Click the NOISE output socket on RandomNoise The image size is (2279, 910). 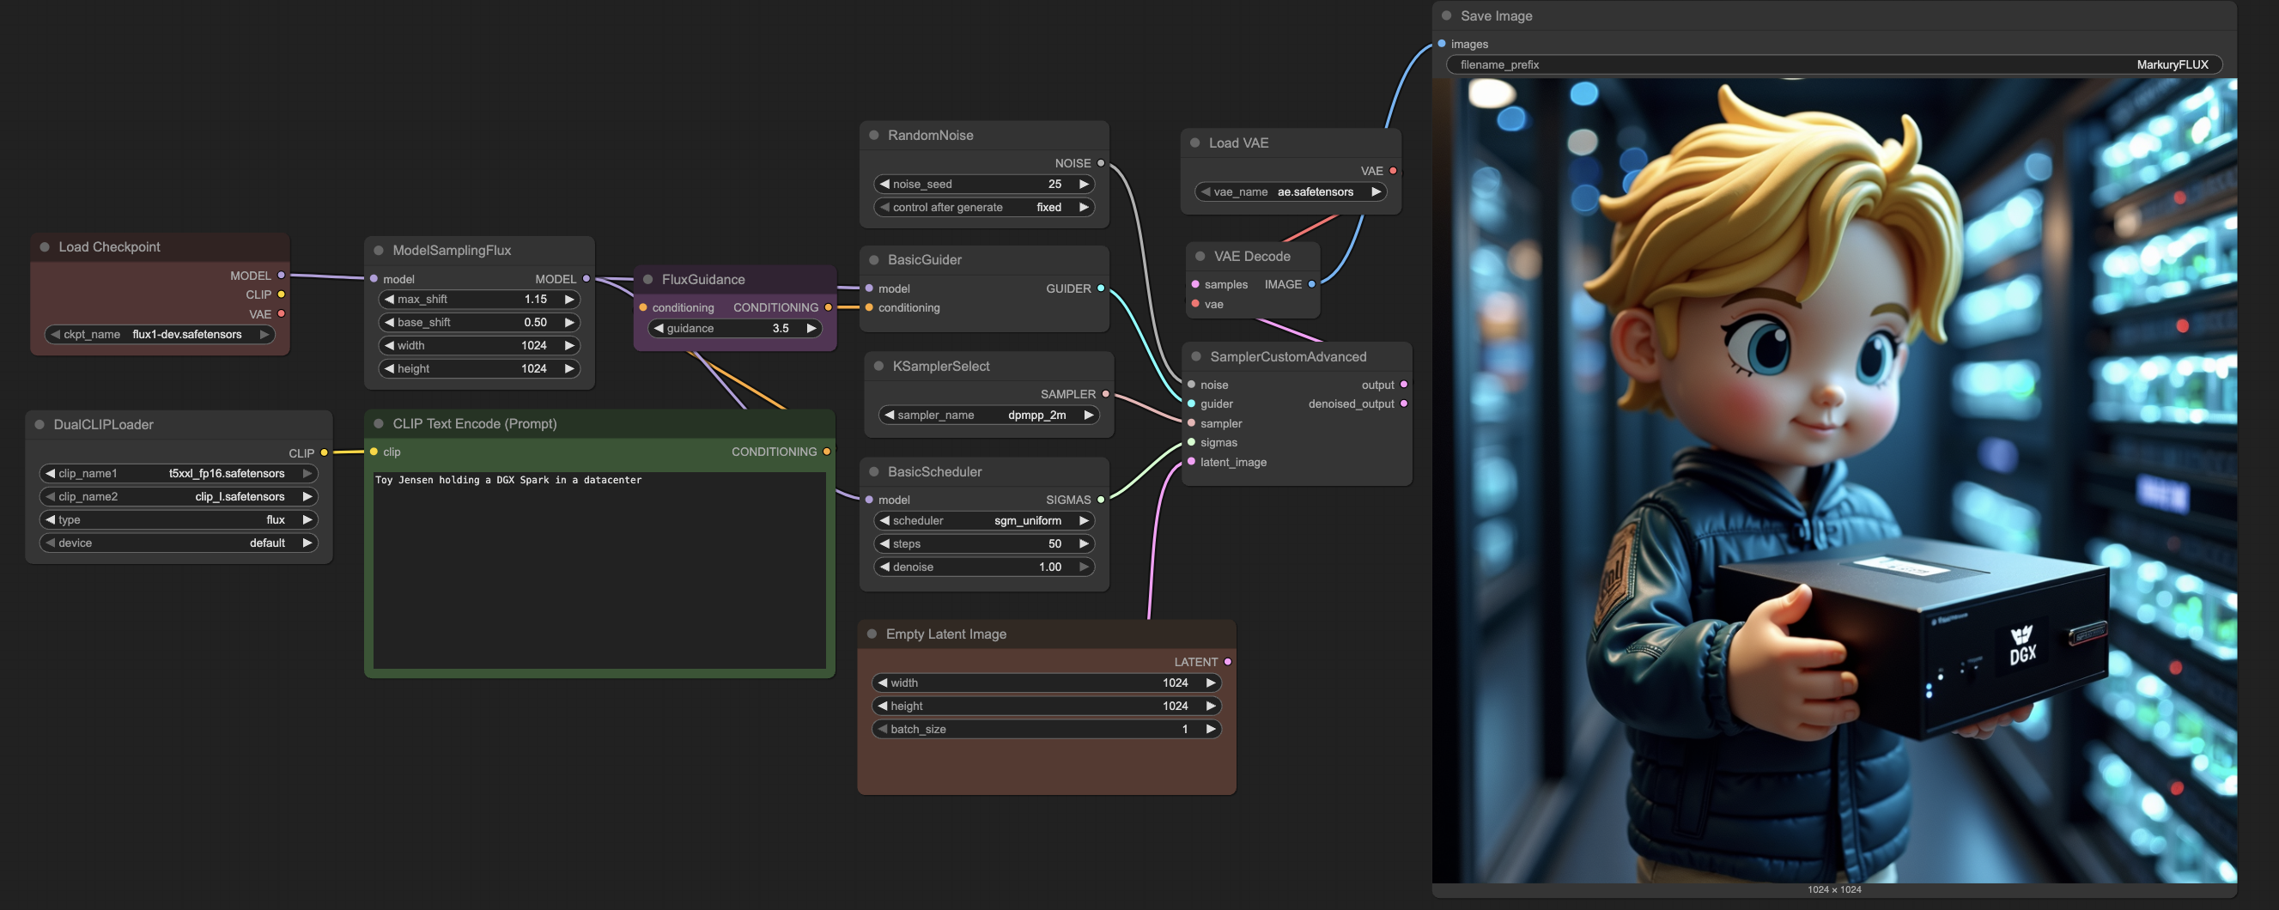(x=1100, y=163)
